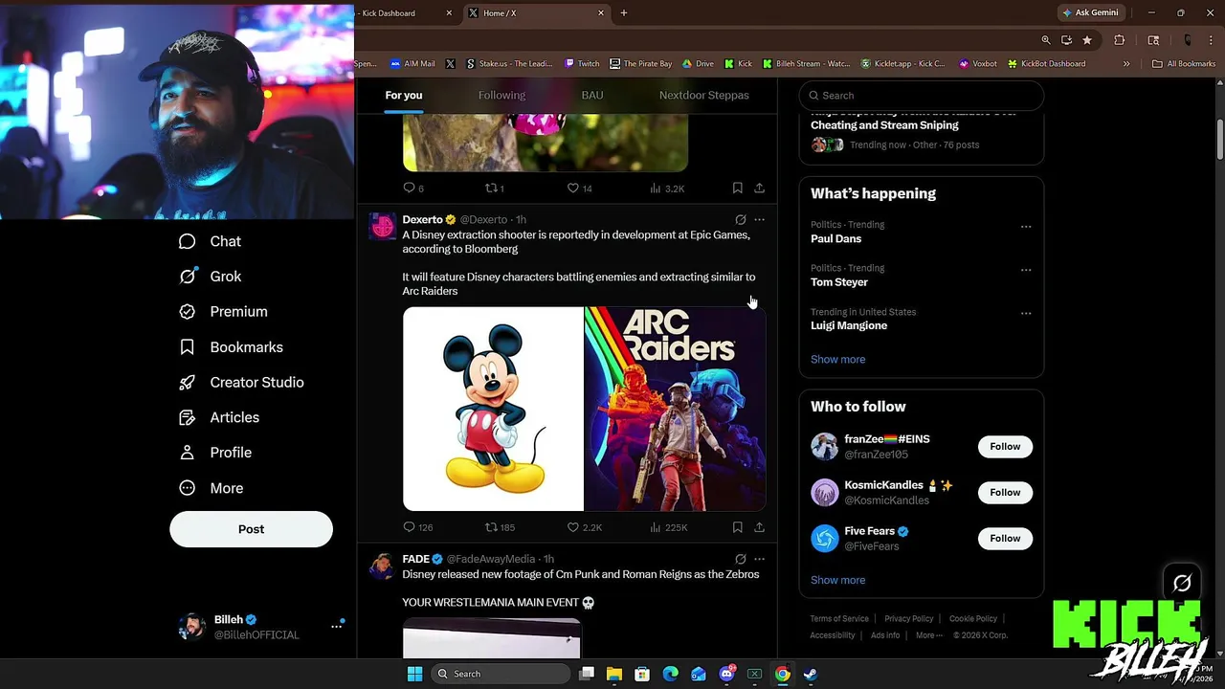Open Grok explain icon on FADE post

tap(740, 559)
